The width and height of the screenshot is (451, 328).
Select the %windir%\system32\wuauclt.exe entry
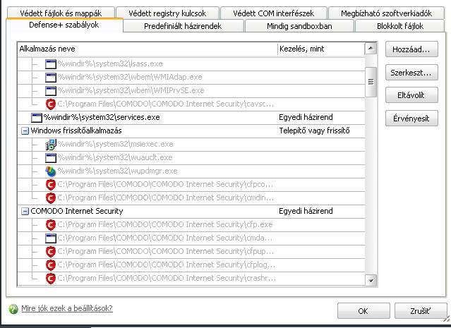tap(115, 158)
